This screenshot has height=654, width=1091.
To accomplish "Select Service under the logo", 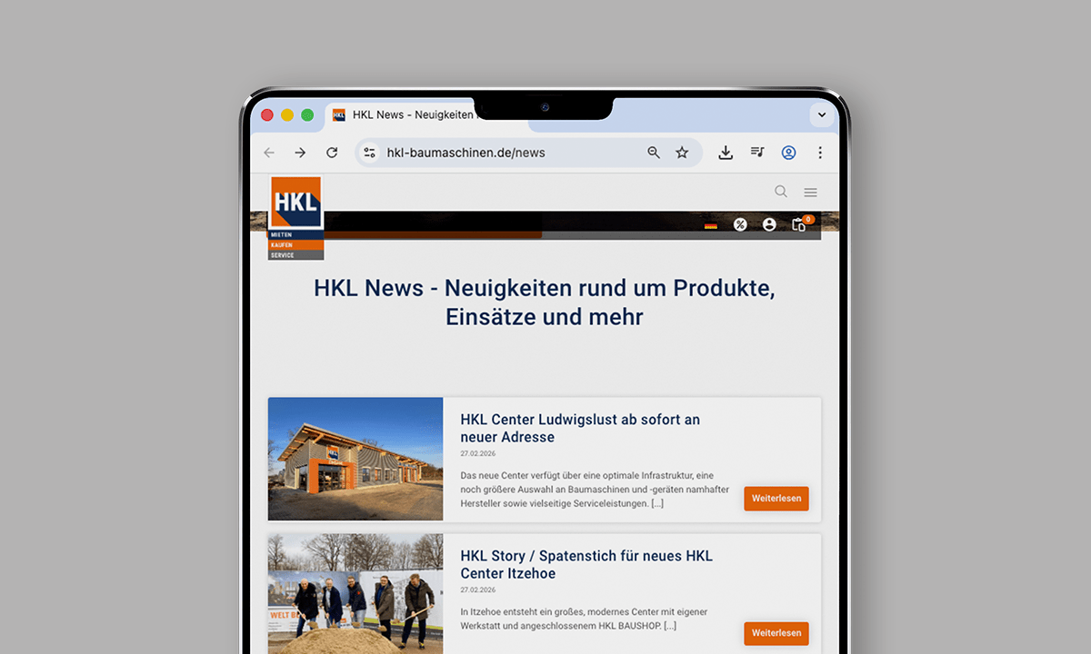I will click(296, 255).
